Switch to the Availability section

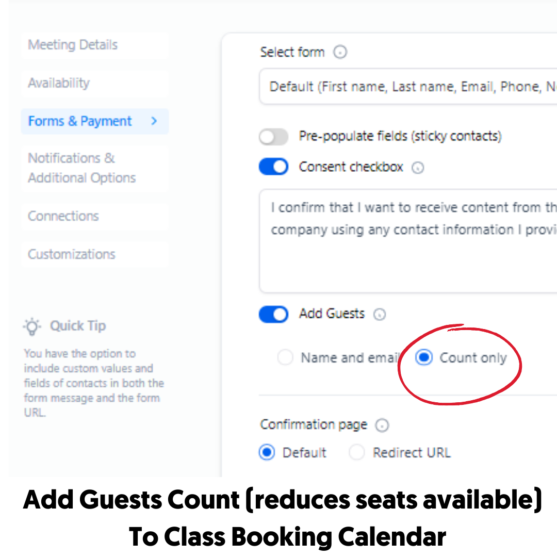(x=94, y=83)
